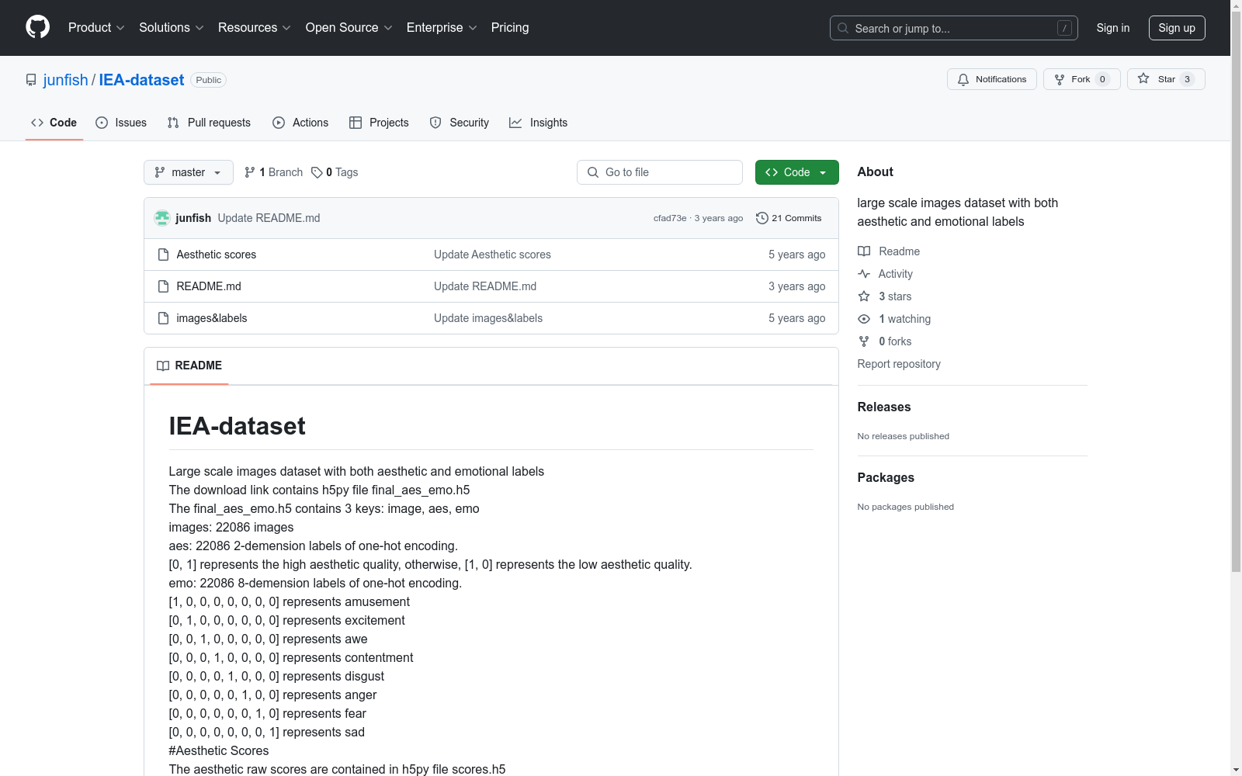This screenshot has height=776, width=1242.
Task: Open the Pull requests tab
Action: pos(209,123)
